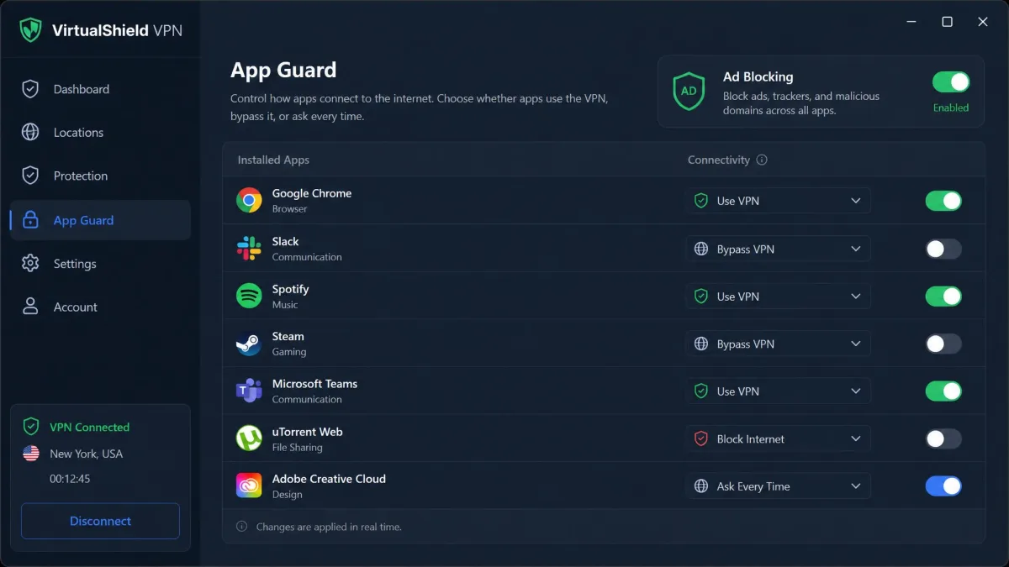Click the Connectivity info icon
The image size is (1009, 567).
coord(762,160)
